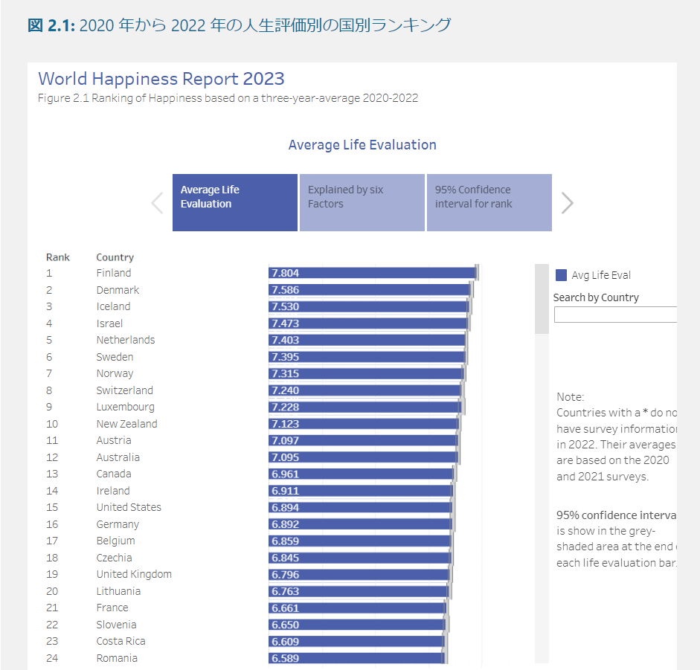This screenshot has height=670, width=700.
Task: Click the Iceland country label
Action: click(x=113, y=306)
